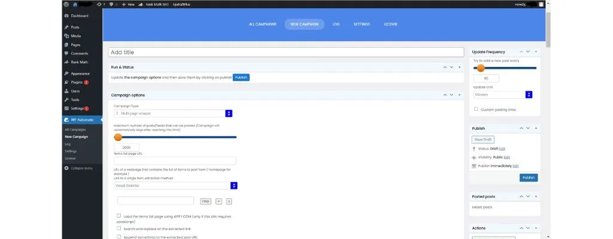
Task: Click the user avatar in admin bar
Action: point(541,4)
